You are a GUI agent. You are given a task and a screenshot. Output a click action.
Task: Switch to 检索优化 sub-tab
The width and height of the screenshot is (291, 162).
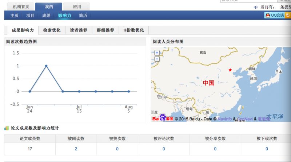pos(52,30)
